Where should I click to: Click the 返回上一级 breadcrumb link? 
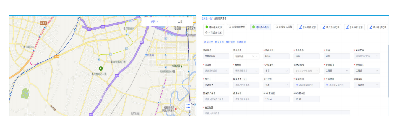tap(207, 18)
